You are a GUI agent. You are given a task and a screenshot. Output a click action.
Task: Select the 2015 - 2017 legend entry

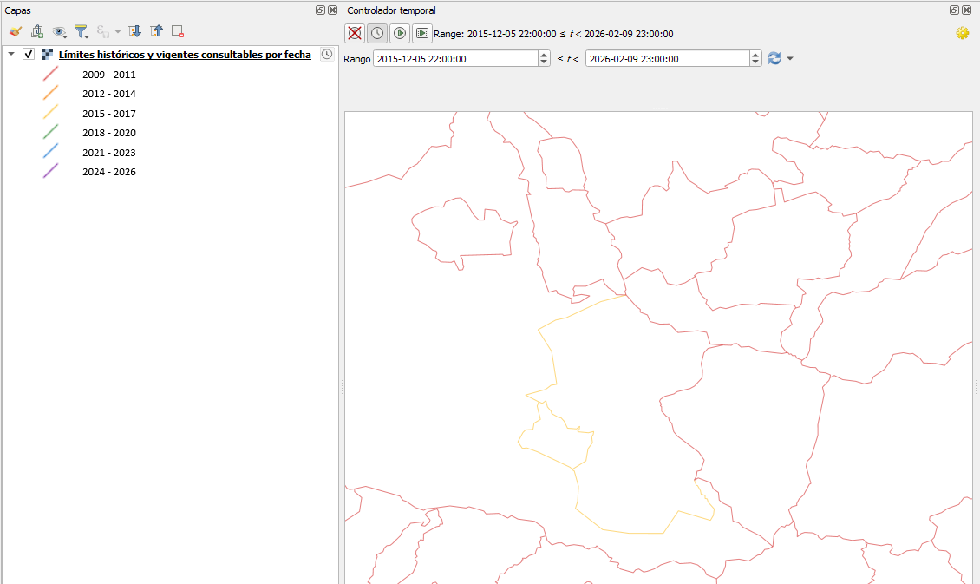(x=109, y=114)
